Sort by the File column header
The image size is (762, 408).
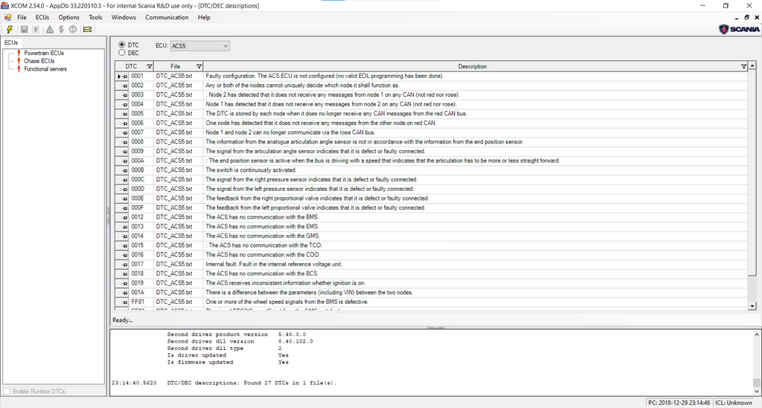pos(176,66)
